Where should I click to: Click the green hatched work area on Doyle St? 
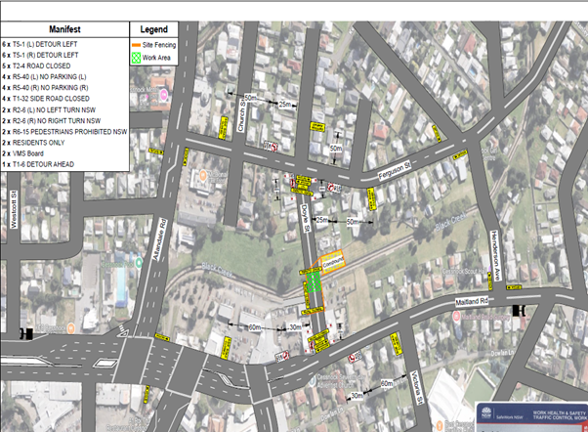(314, 282)
